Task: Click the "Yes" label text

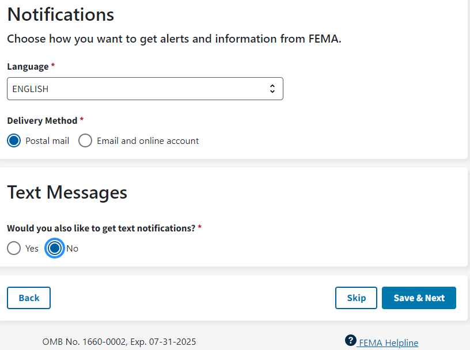Action: pyautogui.click(x=32, y=249)
